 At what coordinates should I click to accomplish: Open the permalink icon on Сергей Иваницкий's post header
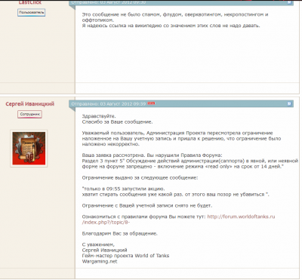(x=289, y=103)
